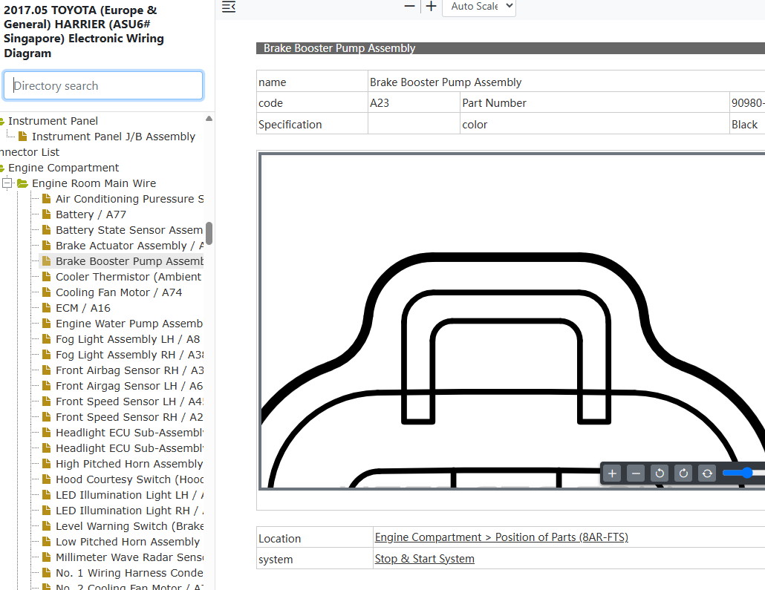Click the tree scroll up arrow

tap(209, 119)
